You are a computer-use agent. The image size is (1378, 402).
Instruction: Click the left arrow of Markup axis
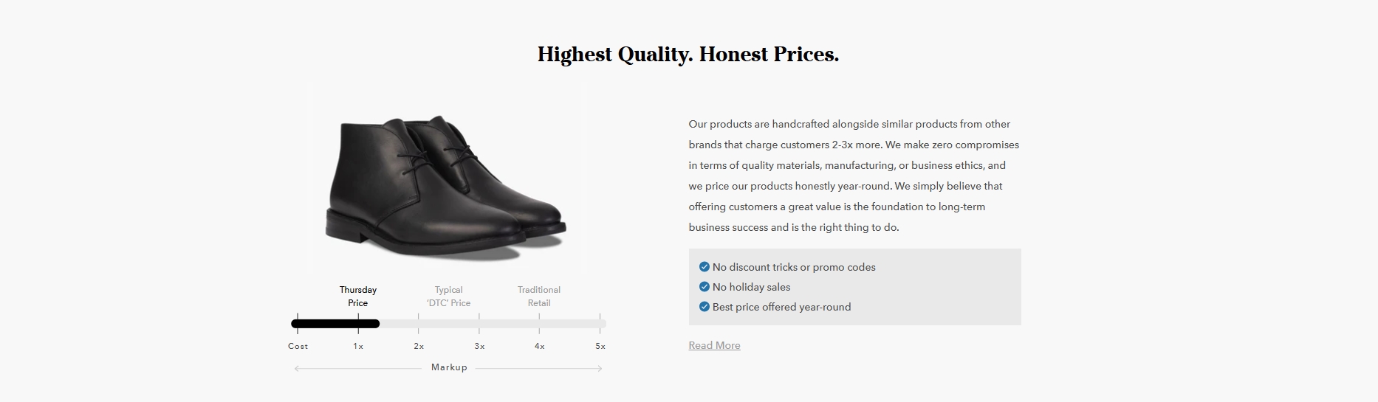click(298, 368)
